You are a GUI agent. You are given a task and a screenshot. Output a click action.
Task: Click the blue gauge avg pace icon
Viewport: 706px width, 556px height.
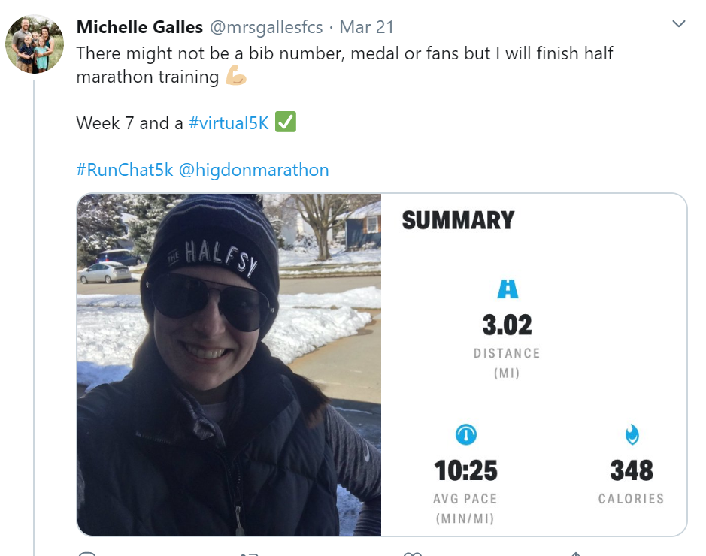466,434
